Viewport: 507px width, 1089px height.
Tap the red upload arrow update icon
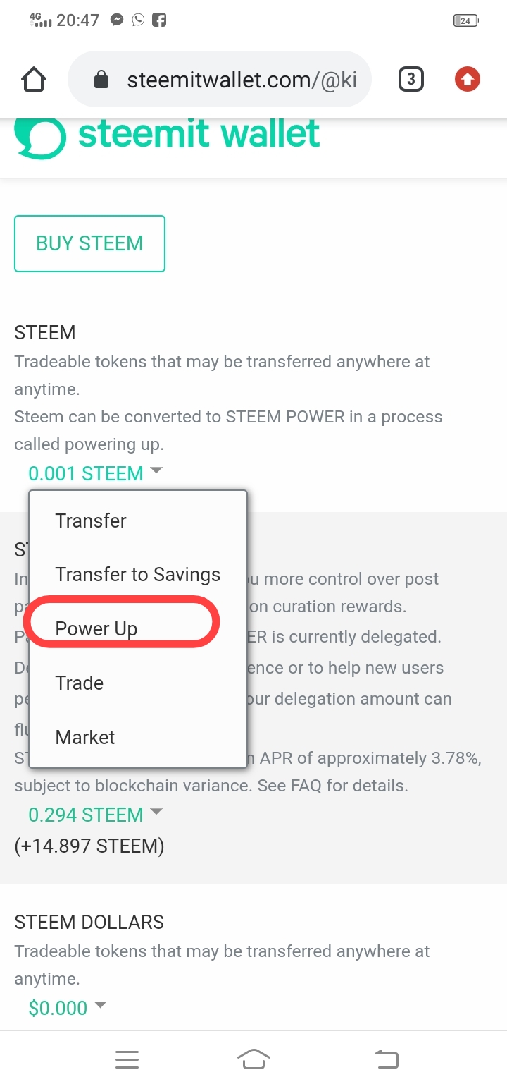tap(467, 80)
